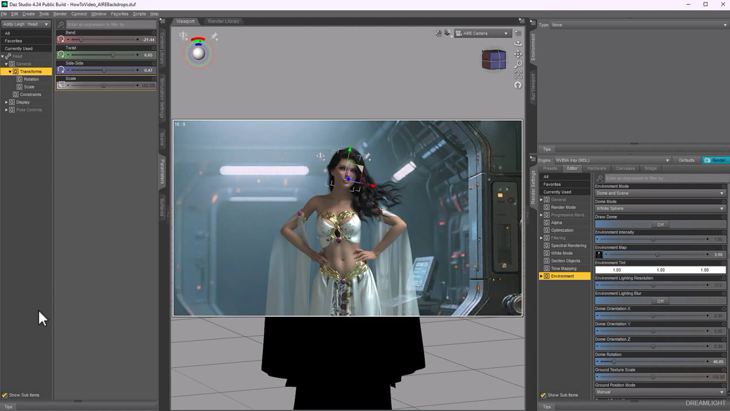Click the zoom magnifier icon in viewport controls
Image resolution: width=730 pixels, height=411 pixels.
coord(518,64)
